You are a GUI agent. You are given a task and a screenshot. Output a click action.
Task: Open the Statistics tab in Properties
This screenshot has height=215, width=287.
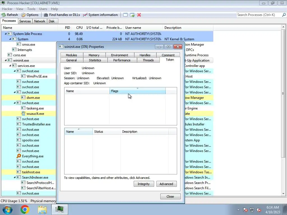[95, 60]
